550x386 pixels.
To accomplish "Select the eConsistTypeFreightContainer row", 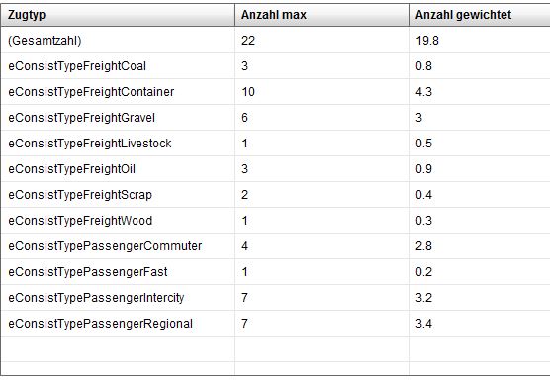I will coord(275,92).
